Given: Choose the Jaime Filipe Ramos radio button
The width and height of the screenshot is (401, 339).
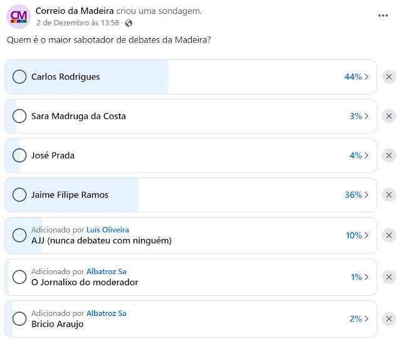Looking at the screenshot, I should point(19,195).
